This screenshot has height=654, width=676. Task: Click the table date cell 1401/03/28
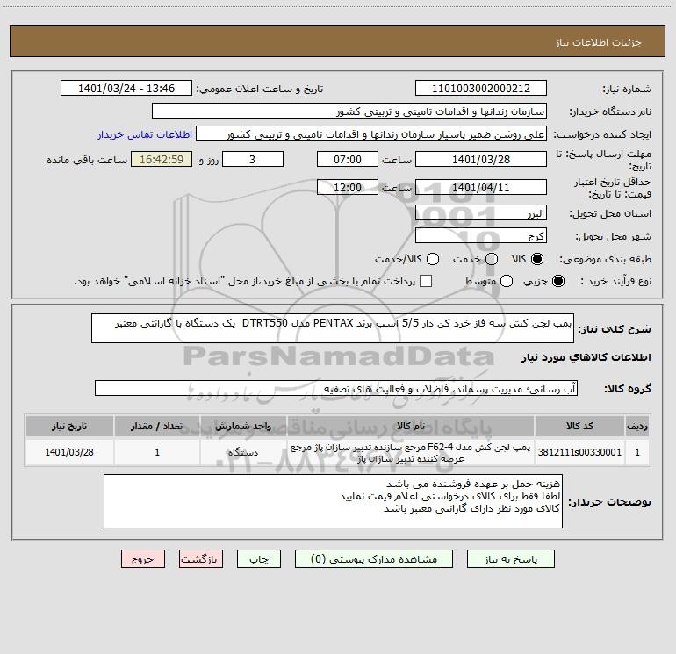(x=69, y=452)
